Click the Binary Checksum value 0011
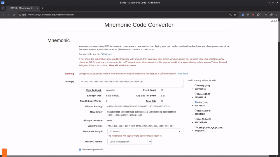 [110, 120]
